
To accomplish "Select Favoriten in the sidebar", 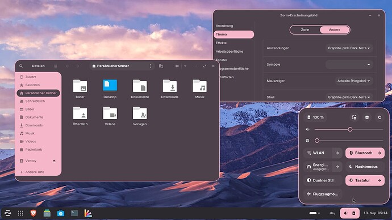I will pos(38,85).
